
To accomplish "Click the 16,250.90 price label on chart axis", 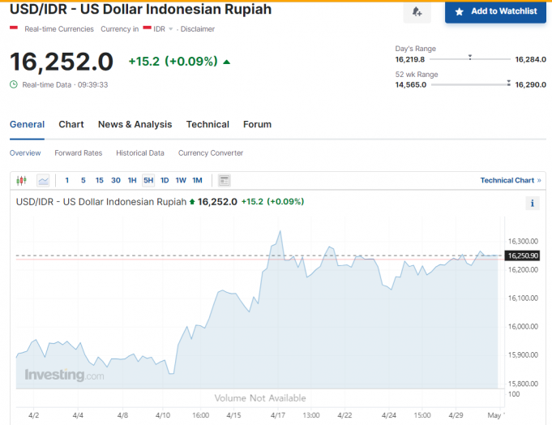I will pos(523,255).
